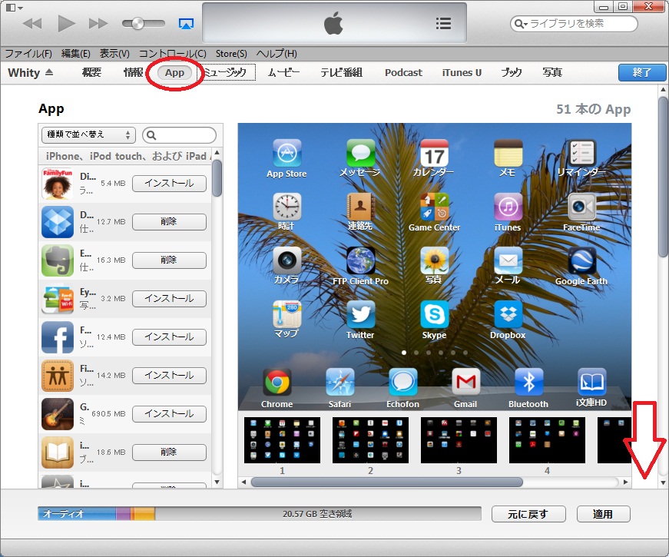Select the 時計 clock icon
This screenshot has height=557, width=669.
(x=286, y=207)
